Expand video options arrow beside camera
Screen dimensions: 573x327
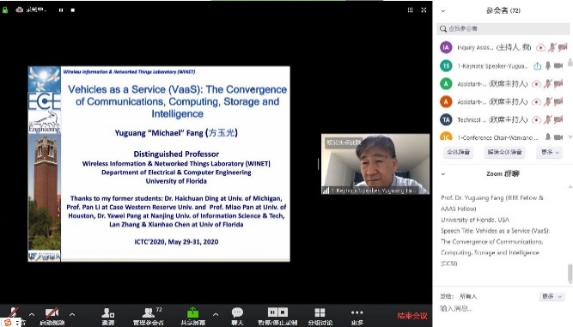point(72,314)
